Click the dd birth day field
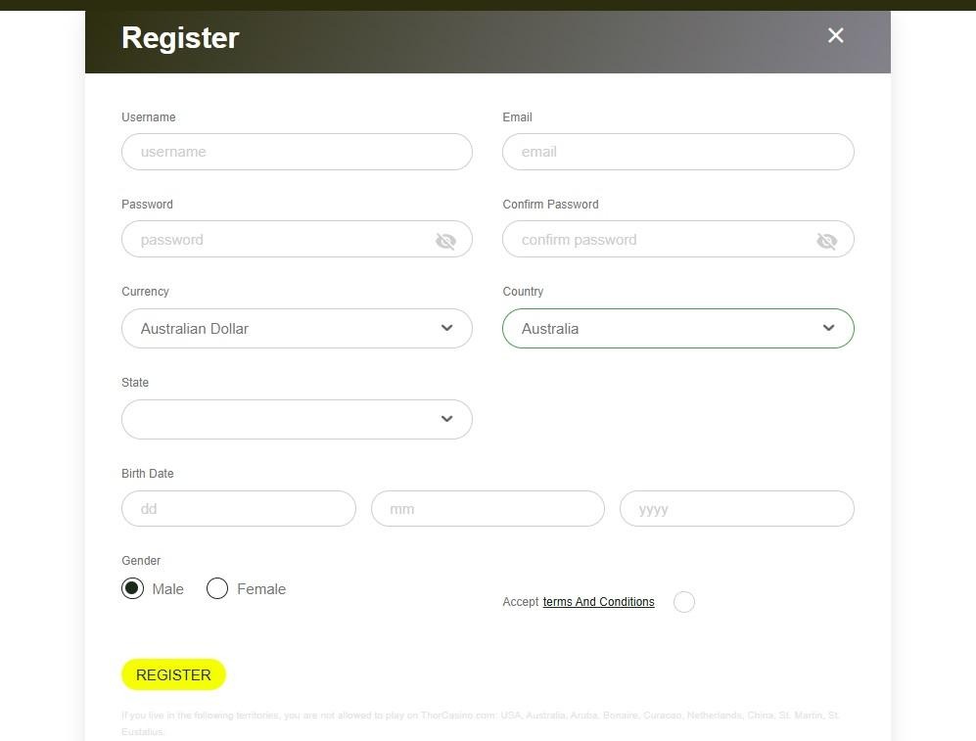 [x=238, y=508]
